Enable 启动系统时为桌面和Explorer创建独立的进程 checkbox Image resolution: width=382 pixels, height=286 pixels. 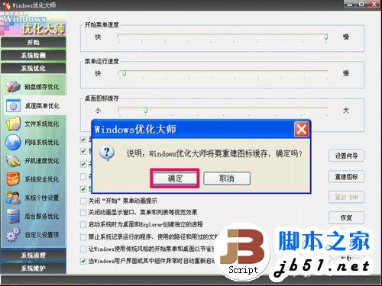tap(83, 224)
